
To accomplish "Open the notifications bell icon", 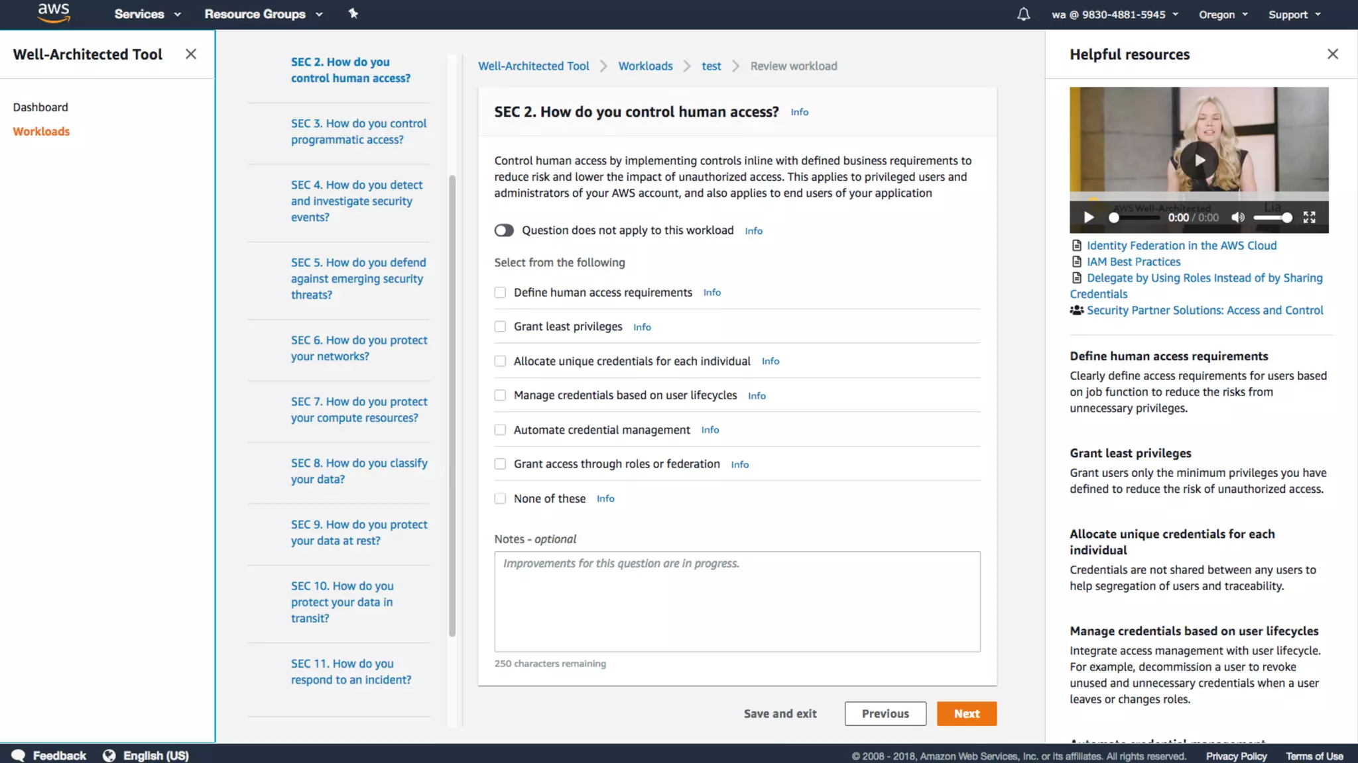I will click(x=1023, y=14).
